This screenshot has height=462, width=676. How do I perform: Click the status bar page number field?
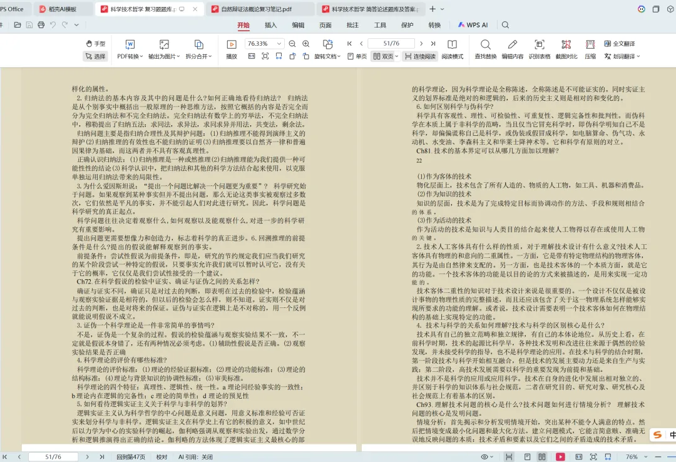pos(53,457)
